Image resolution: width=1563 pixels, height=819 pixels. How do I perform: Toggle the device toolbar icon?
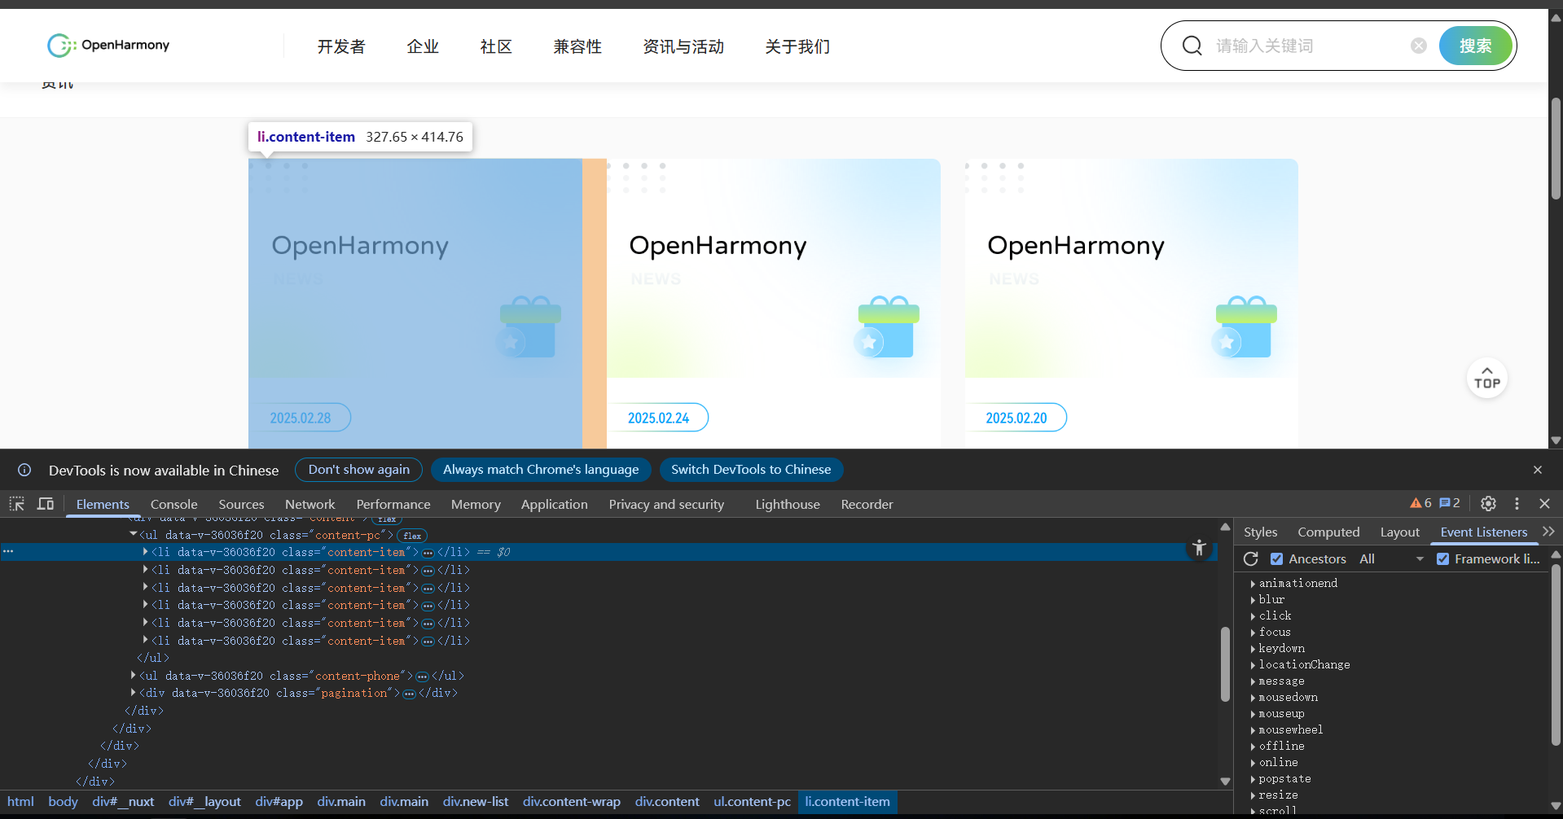coord(46,504)
